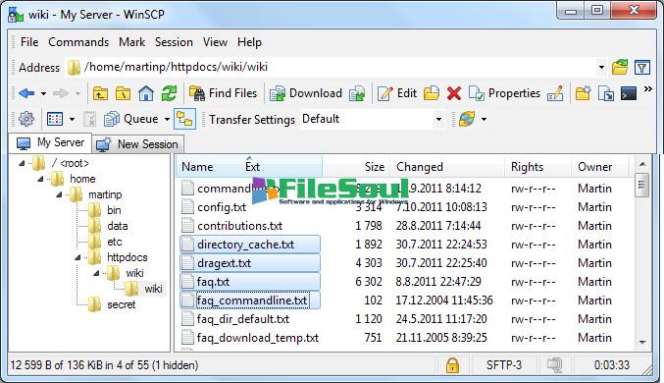This screenshot has width=664, height=383.
Task: Click the download-in-background icon after Download
Action: tap(357, 93)
